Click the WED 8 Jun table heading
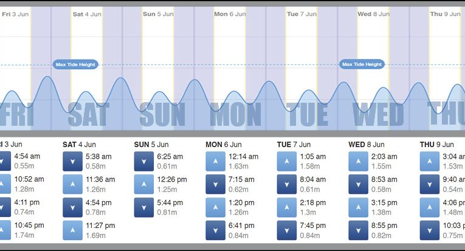465x251 pixels. point(366,145)
